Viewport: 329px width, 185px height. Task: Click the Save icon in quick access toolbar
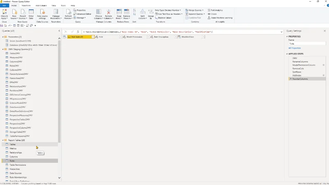(2, 25)
